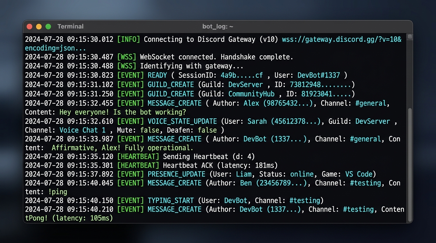
Task: Click the Terminal label in window header
Action: click(70, 26)
